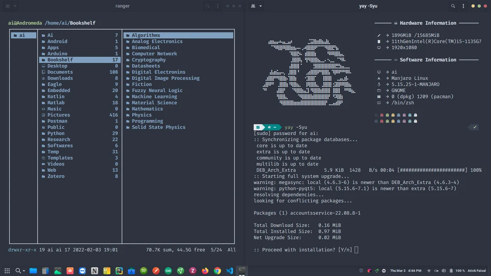Open the three-dot menu in the yay window
Viewport: 491px width, 276px height.
pos(463,6)
